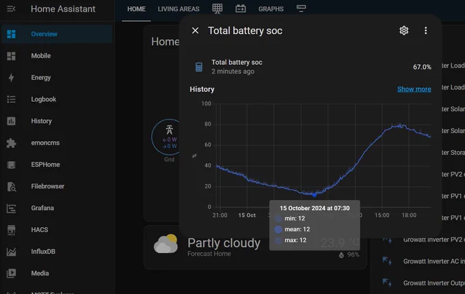Open the emoncms puzzle icon
This screenshot has height=294, width=465.
click(11, 143)
